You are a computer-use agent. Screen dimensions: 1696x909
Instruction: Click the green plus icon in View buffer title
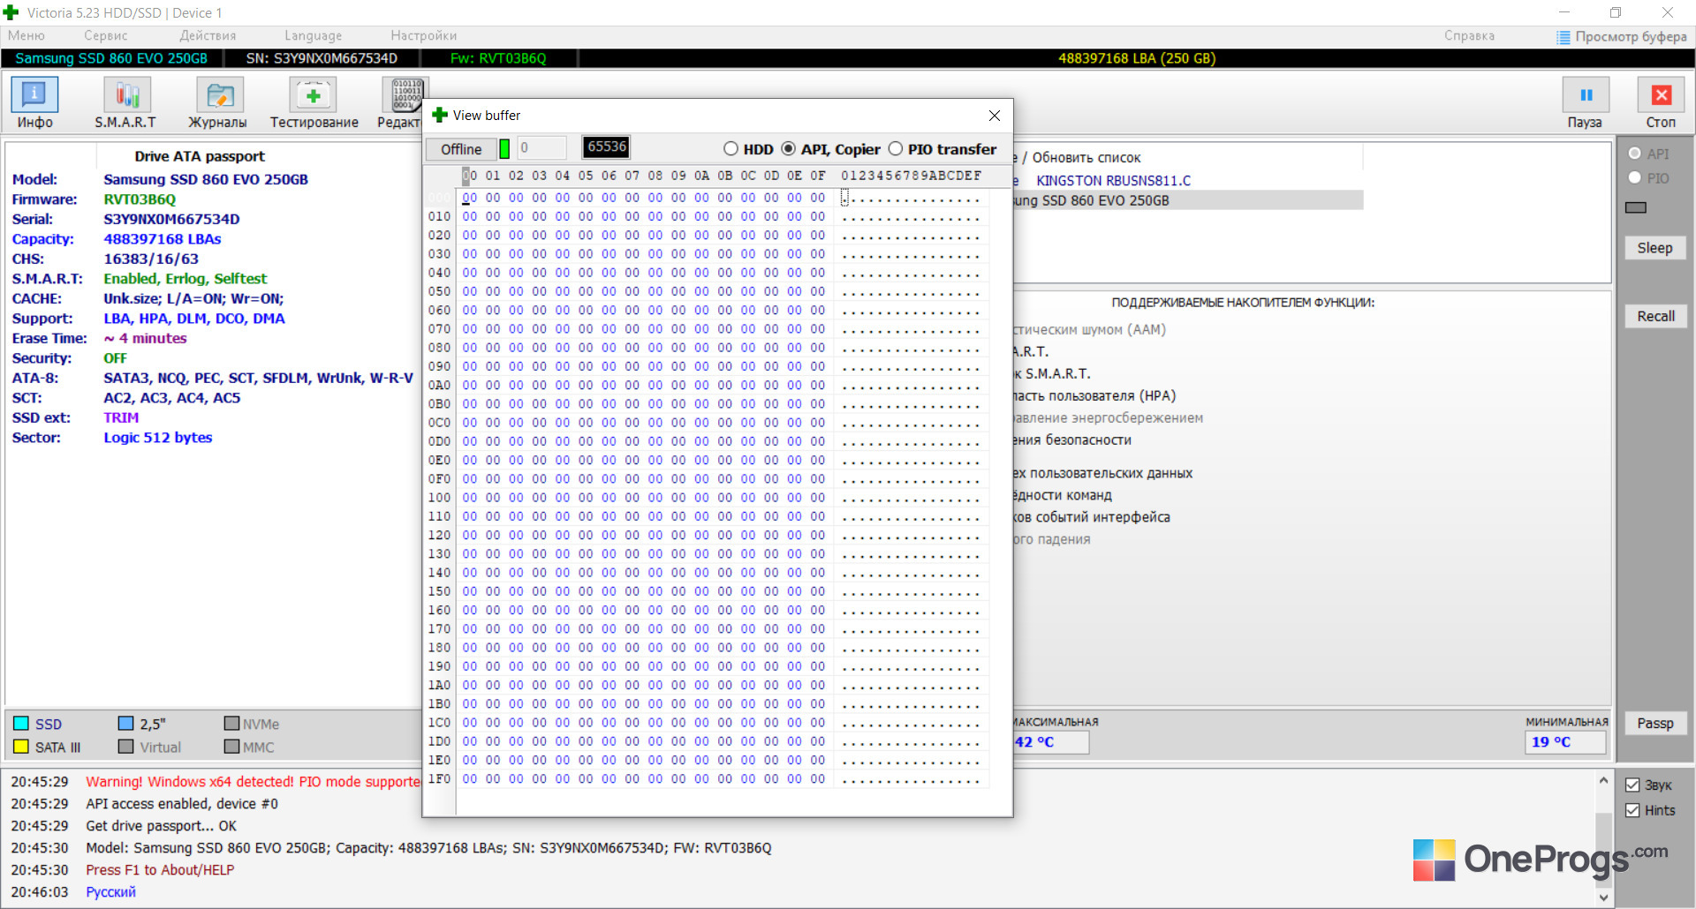440,115
